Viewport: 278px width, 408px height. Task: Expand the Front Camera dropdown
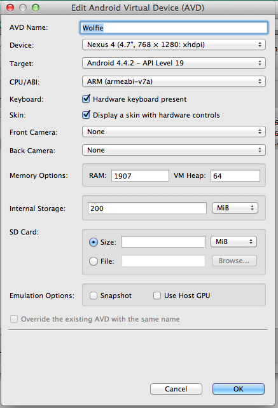[174, 132]
